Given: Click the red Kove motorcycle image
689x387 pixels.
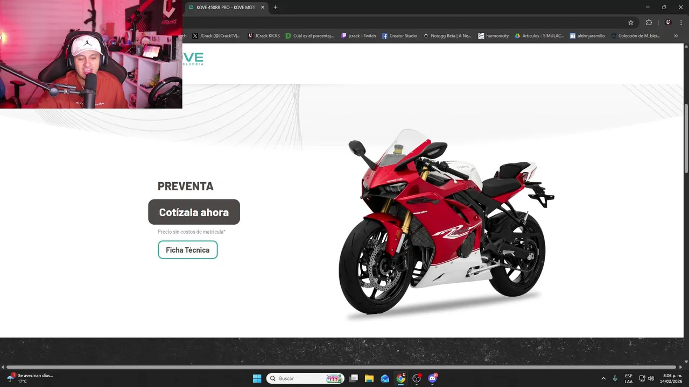Looking at the screenshot, I should [x=446, y=223].
